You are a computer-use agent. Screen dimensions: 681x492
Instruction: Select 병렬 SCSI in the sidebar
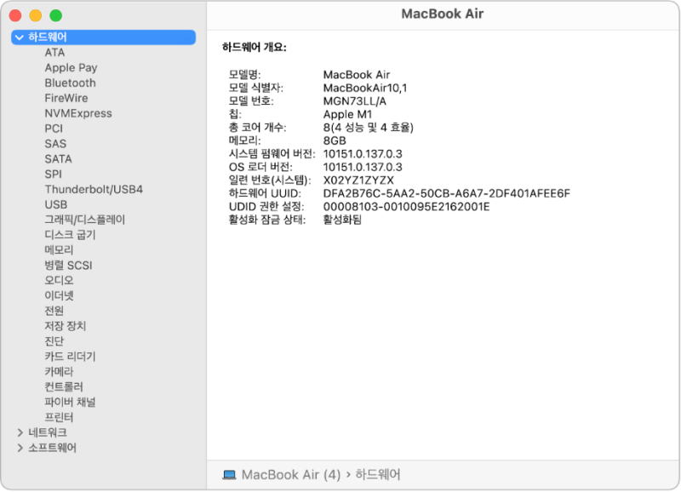(x=68, y=266)
